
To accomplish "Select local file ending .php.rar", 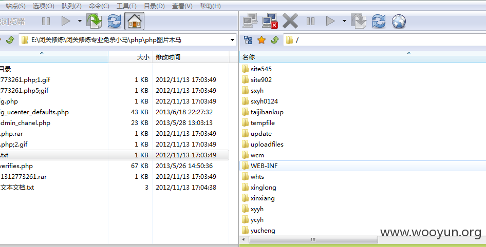I will [x=115, y=134].
